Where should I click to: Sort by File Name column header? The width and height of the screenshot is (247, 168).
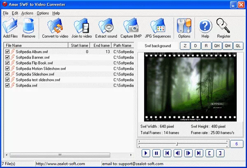(36, 45)
